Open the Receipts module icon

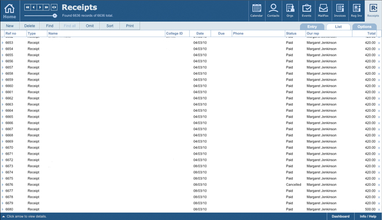point(373,10)
